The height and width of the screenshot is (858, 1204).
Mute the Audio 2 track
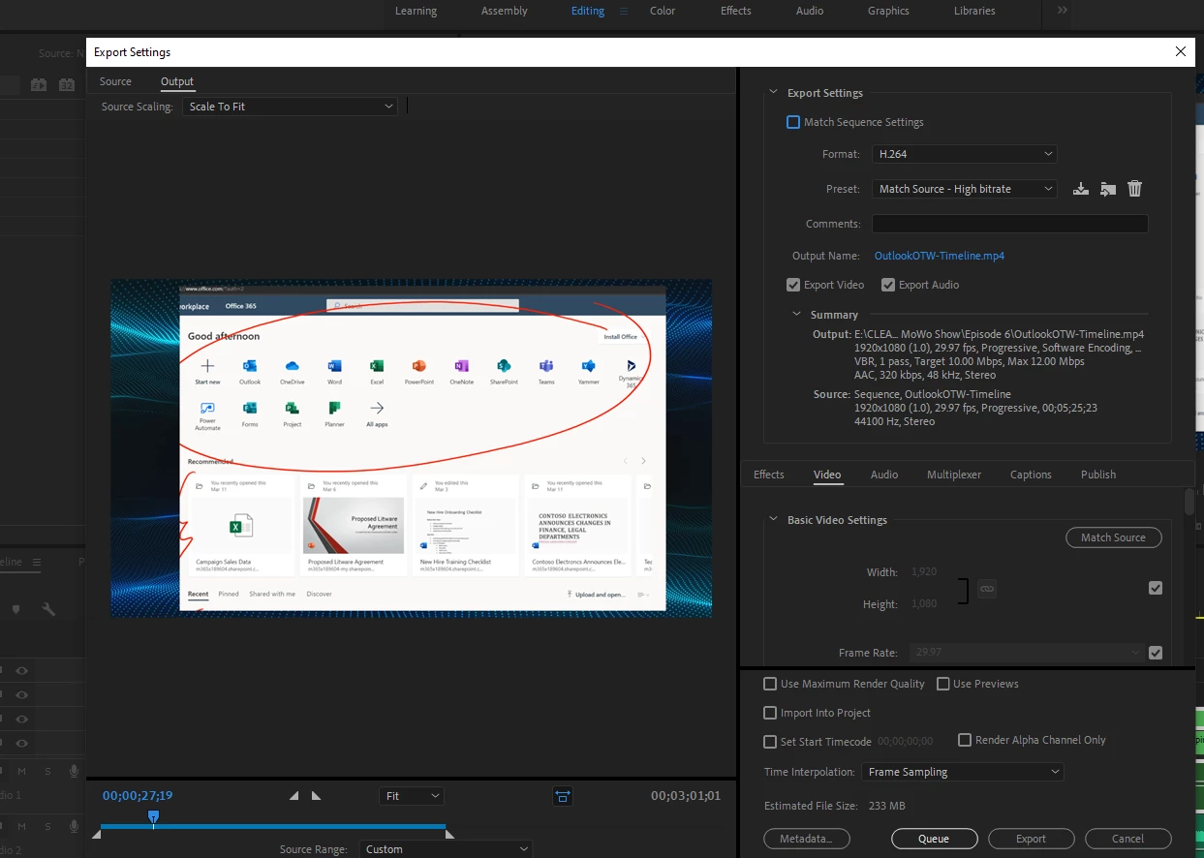21,826
